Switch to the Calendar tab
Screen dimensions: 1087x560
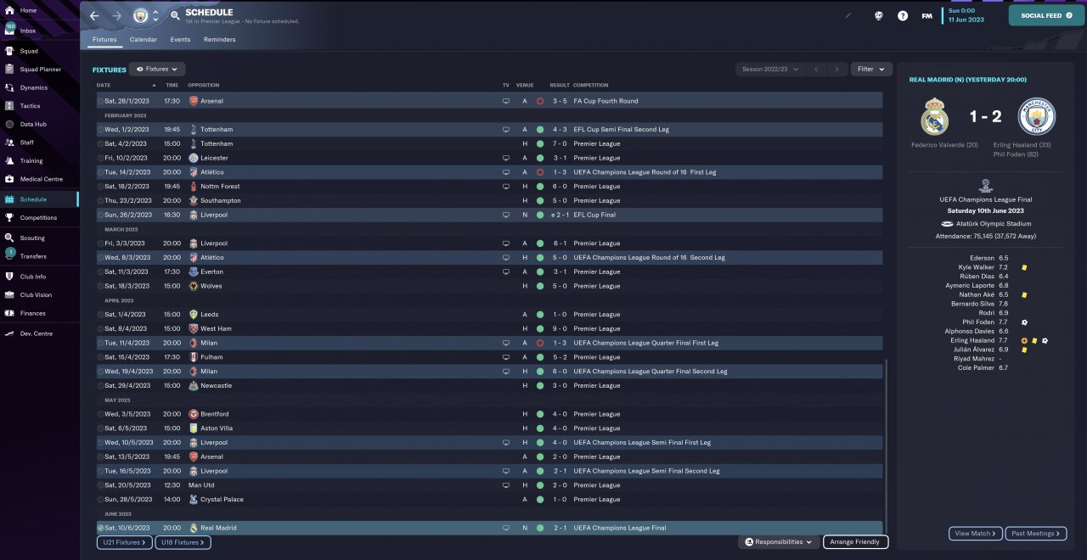(x=144, y=39)
